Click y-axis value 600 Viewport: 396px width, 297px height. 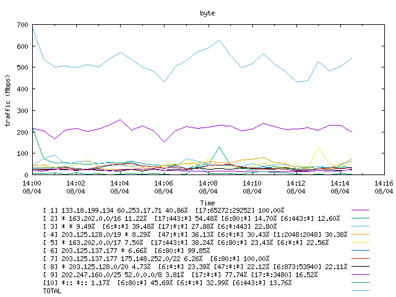point(22,46)
